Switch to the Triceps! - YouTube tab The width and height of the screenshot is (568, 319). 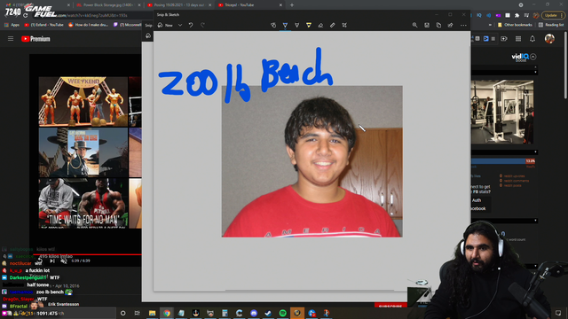pos(249,5)
